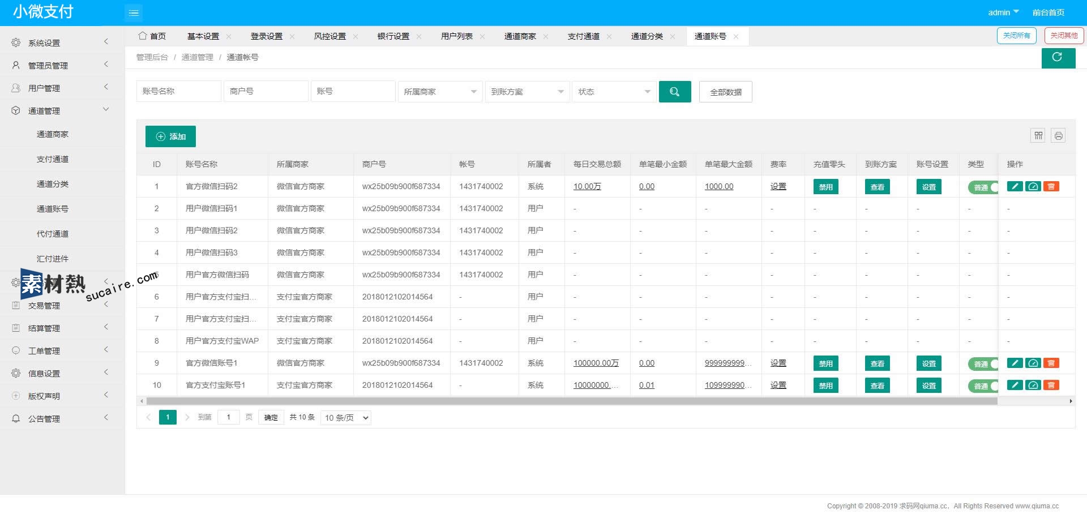Click edit pencil icon for 官方微信账号1
The width and height of the screenshot is (1087, 518).
point(1015,363)
